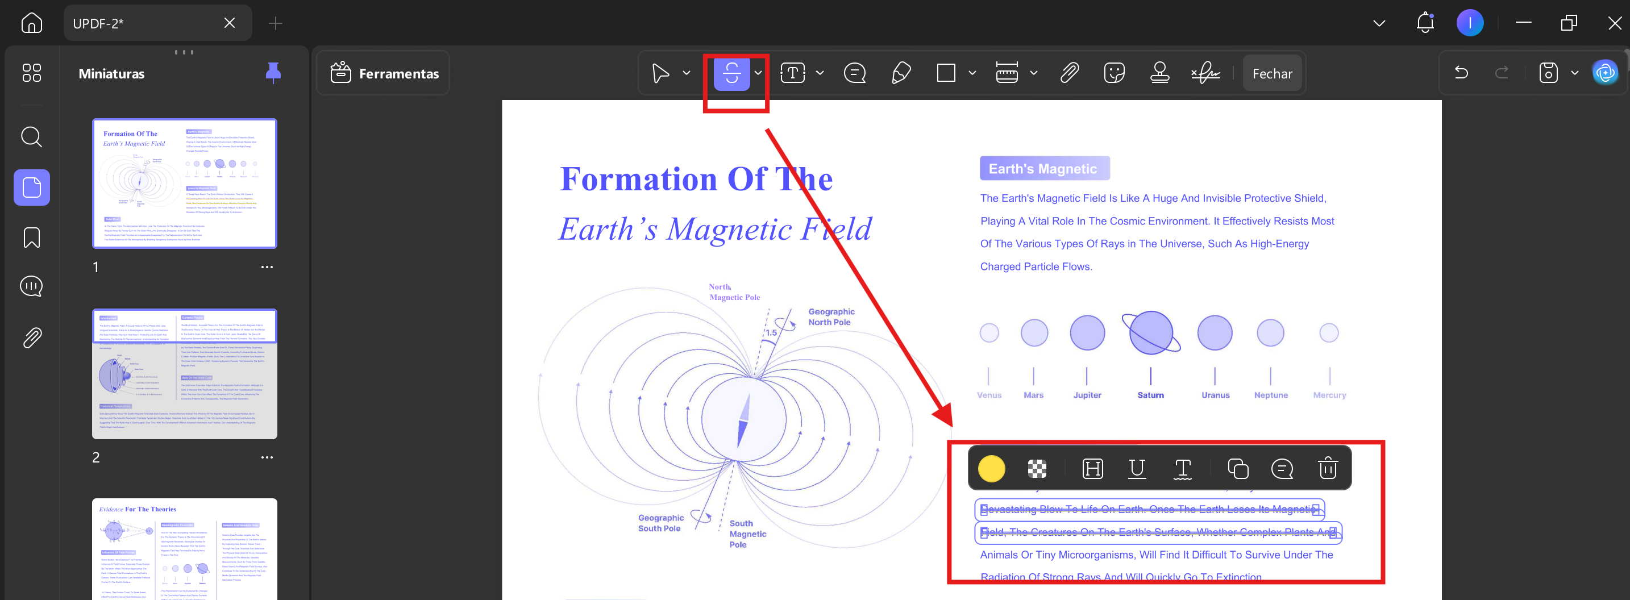Viewport: 1630px width, 600px height.
Task: Click the Fechar button
Action: (1272, 73)
